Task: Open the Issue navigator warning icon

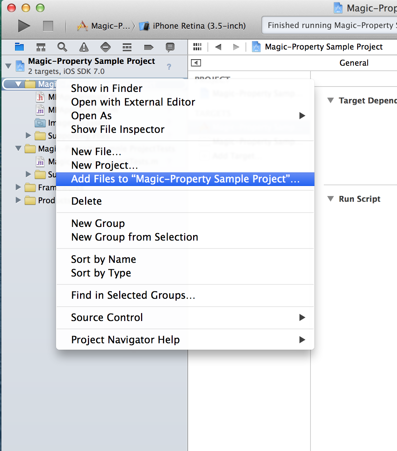Action: tap(84, 47)
